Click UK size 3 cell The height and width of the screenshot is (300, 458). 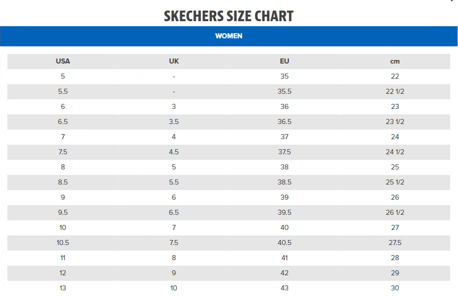(174, 107)
